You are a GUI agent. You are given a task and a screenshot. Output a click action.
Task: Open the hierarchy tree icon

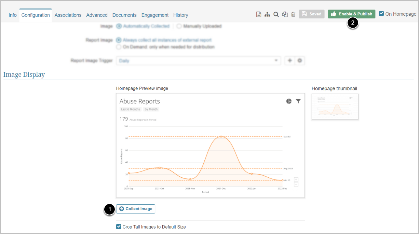(267, 14)
